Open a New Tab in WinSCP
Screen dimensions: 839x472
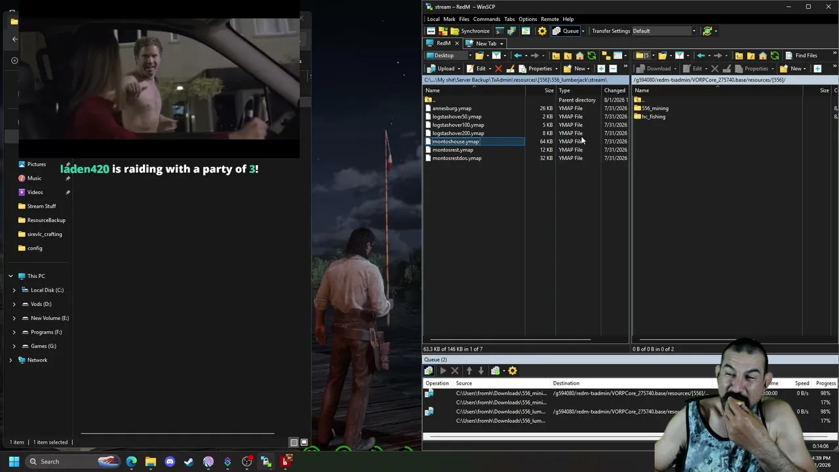(x=486, y=43)
